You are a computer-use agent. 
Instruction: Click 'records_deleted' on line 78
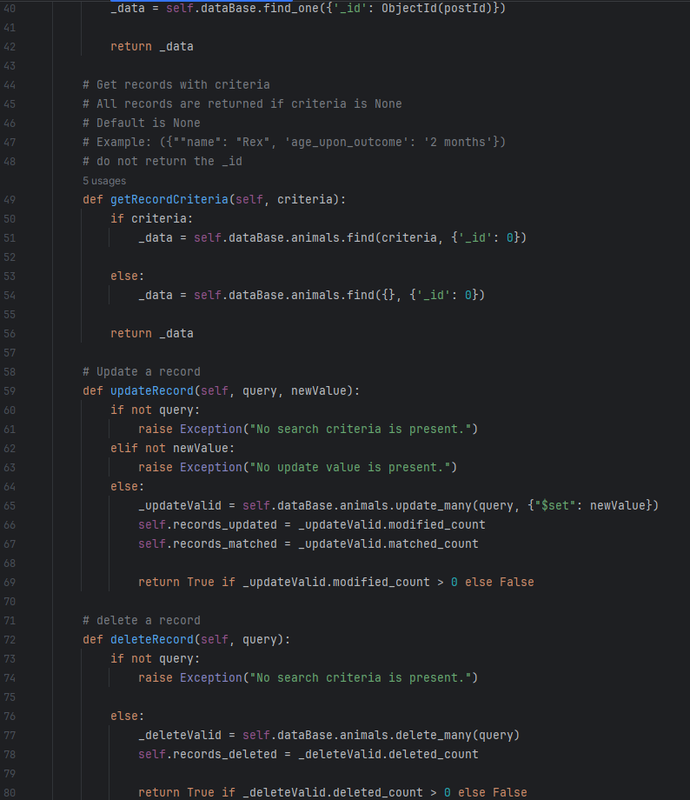coord(225,754)
